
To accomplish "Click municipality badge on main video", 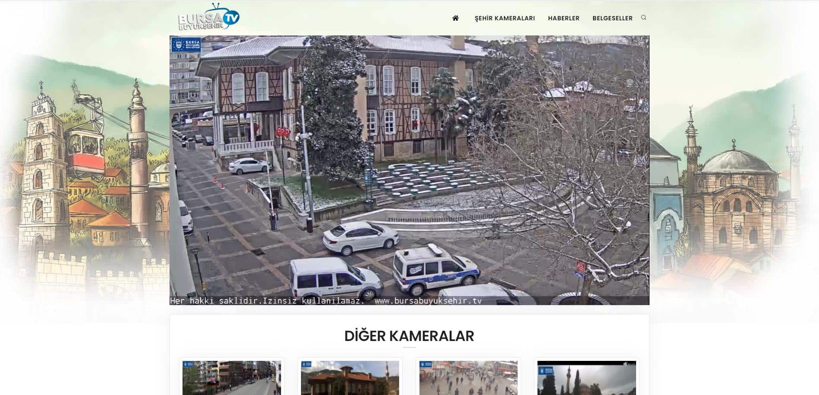I will click(186, 45).
